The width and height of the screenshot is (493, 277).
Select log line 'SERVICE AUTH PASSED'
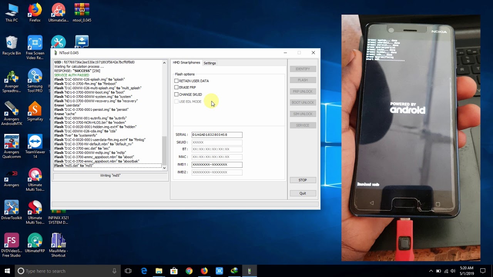coord(72,75)
